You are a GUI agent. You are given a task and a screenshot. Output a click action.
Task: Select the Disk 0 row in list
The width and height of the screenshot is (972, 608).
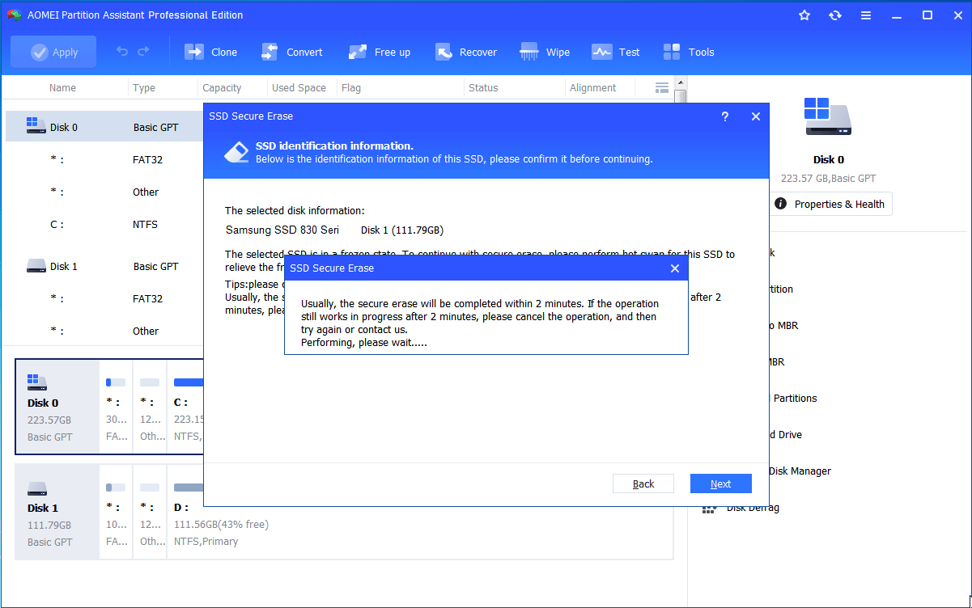[104, 127]
